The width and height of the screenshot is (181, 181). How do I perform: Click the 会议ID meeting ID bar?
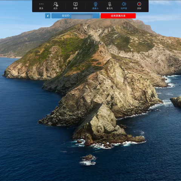coord(75,16)
